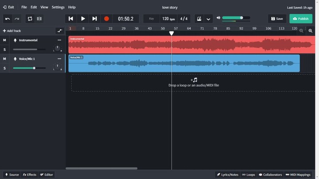Click the Voice/Mic 1 track name label
This screenshot has width=319, height=179.
(27, 59)
